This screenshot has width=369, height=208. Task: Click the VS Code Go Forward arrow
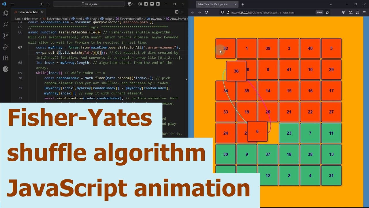click(x=49, y=4)
